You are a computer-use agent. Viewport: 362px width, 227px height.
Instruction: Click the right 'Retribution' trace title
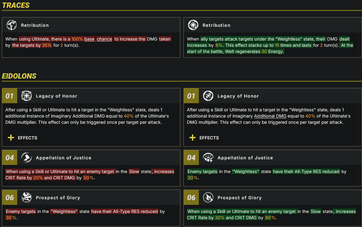(x=216, y=25)
